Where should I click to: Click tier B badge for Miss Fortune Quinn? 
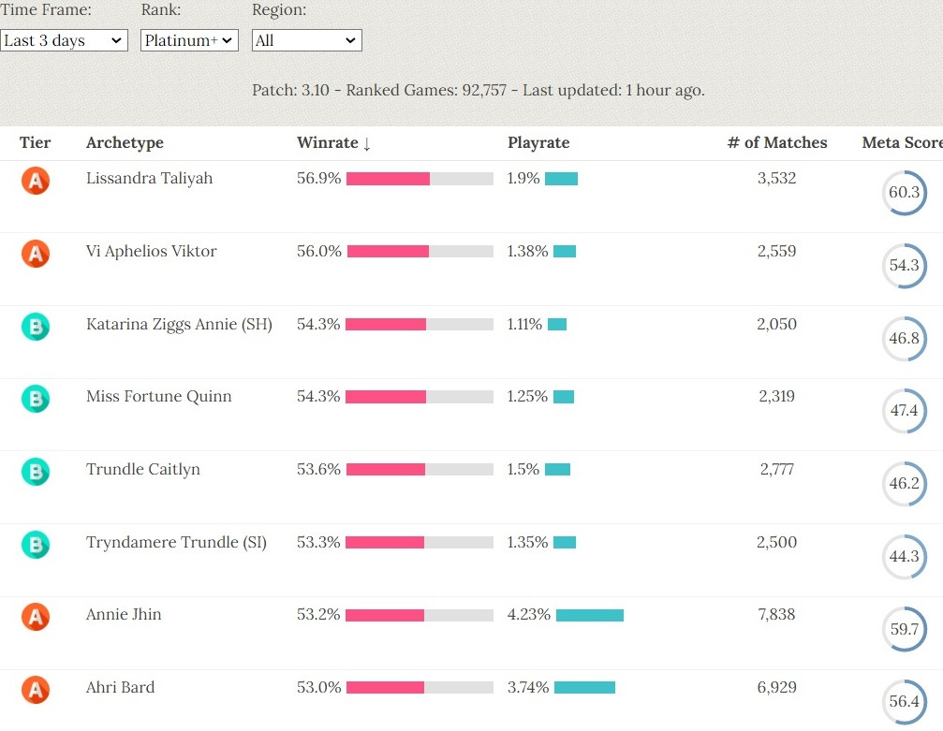[36, 399]
